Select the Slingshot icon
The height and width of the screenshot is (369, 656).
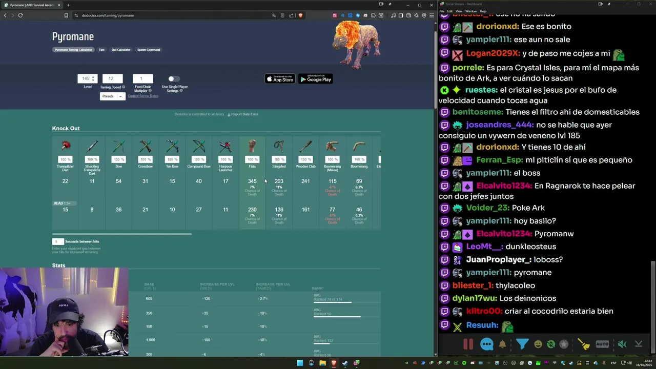click(279, 147)
